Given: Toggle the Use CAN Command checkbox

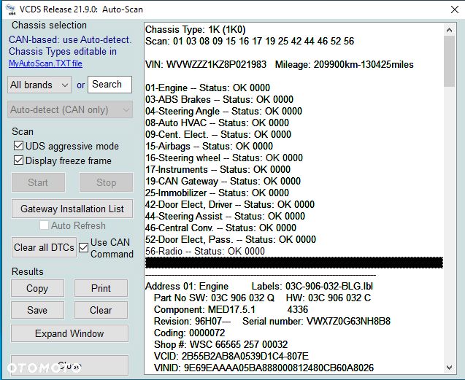Looking at the screenshot, I should tap(84, 247).
